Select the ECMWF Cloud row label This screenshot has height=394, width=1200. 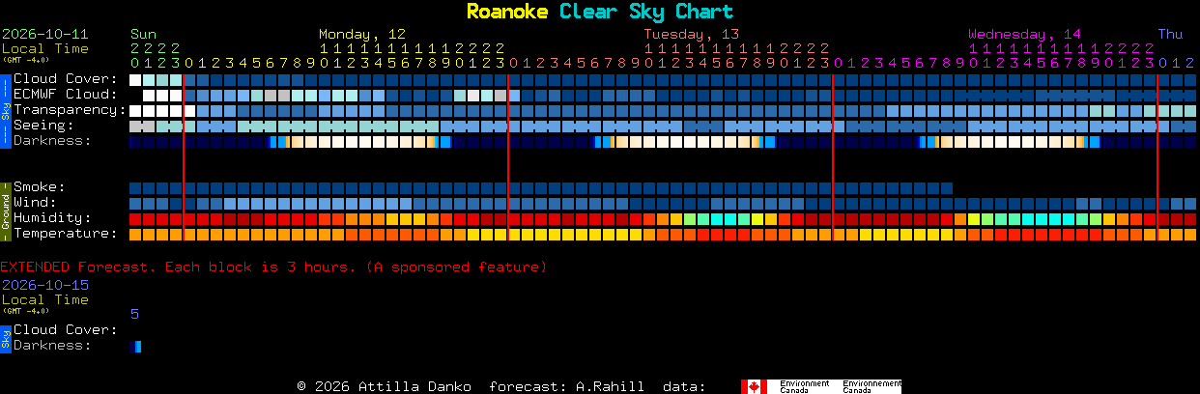click(65, 95)
